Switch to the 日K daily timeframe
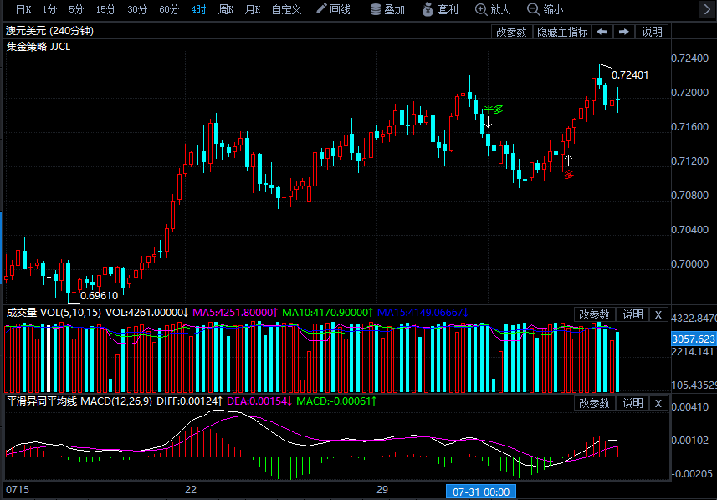 pos(18,9)
